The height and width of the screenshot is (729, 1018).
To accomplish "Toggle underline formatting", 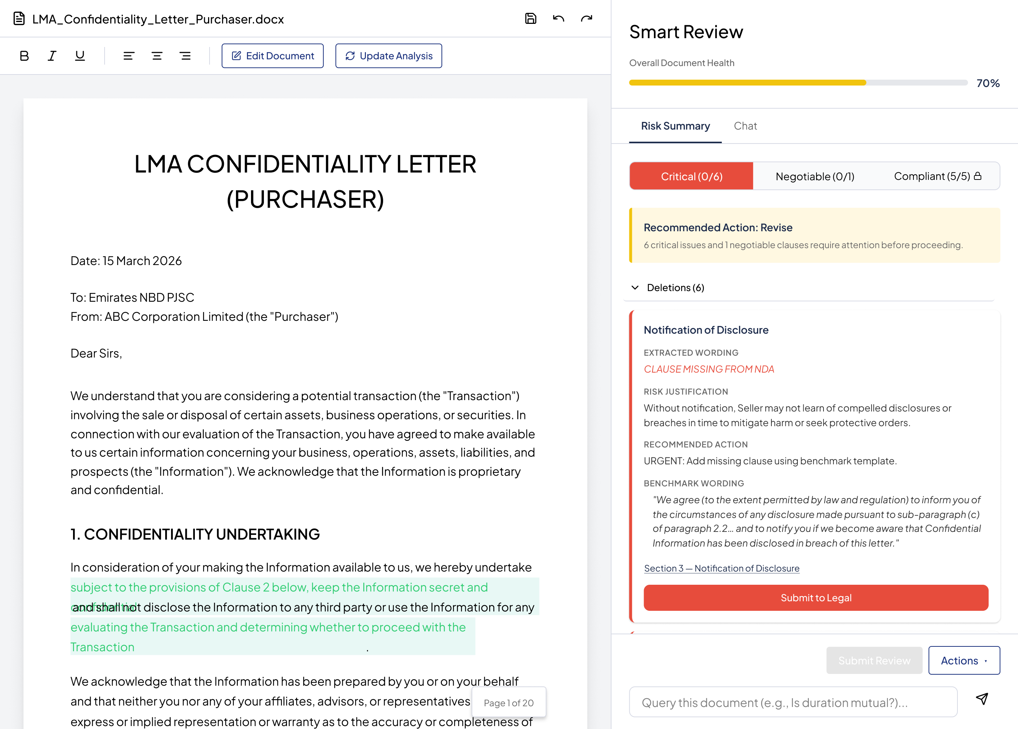I will click(x=80, y=56).
